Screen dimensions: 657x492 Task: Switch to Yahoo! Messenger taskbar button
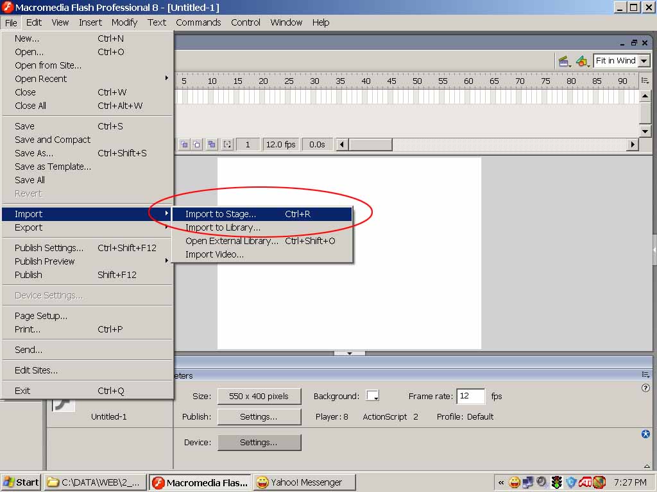point(305,482)
